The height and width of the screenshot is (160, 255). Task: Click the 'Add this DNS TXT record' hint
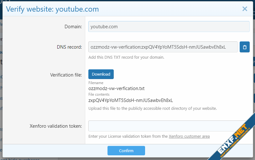tap(126, 57)
